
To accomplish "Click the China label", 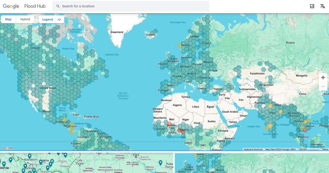I will [302, 94].
